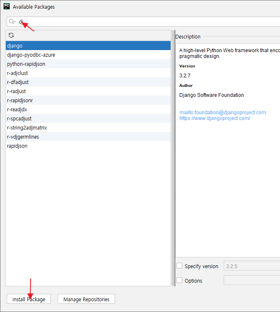Screen dimensions: 280x312
Task: Click the Install Package button
Action: point(29,299)
